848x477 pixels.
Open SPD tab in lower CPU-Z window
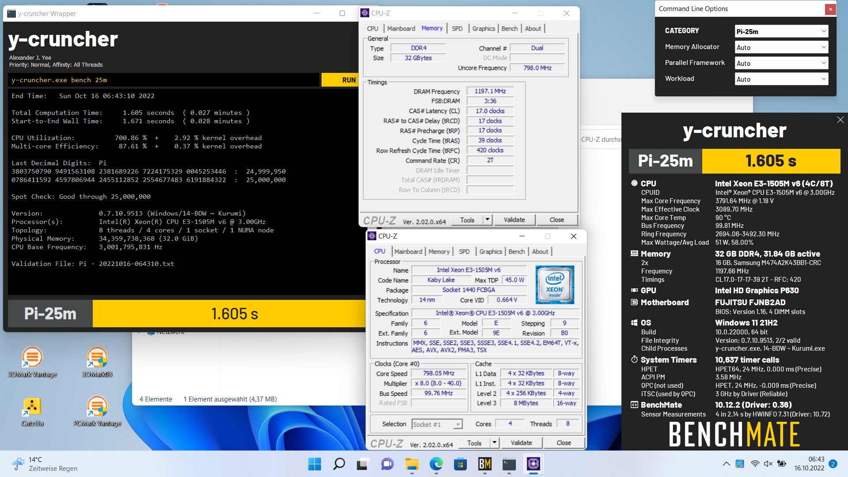(464, 251)
